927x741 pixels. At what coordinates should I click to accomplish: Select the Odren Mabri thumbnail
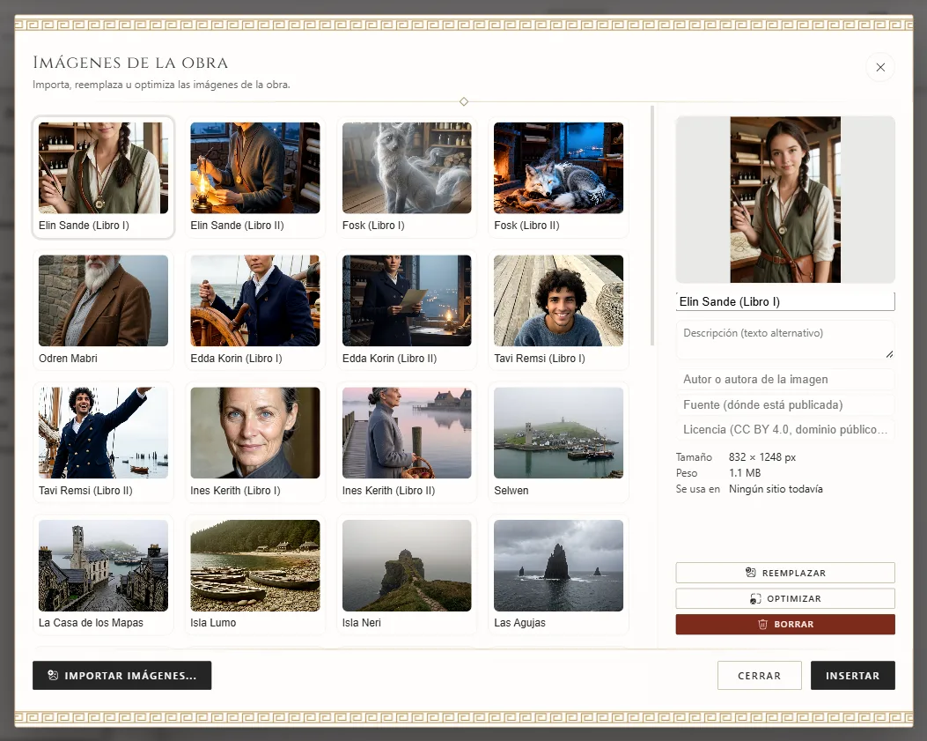[104, 310]
